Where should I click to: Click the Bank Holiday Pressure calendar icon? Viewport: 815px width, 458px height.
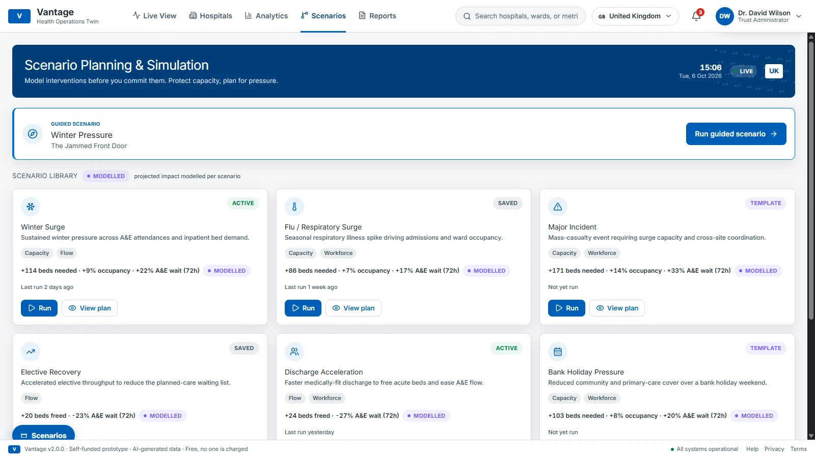pos(558,352)
